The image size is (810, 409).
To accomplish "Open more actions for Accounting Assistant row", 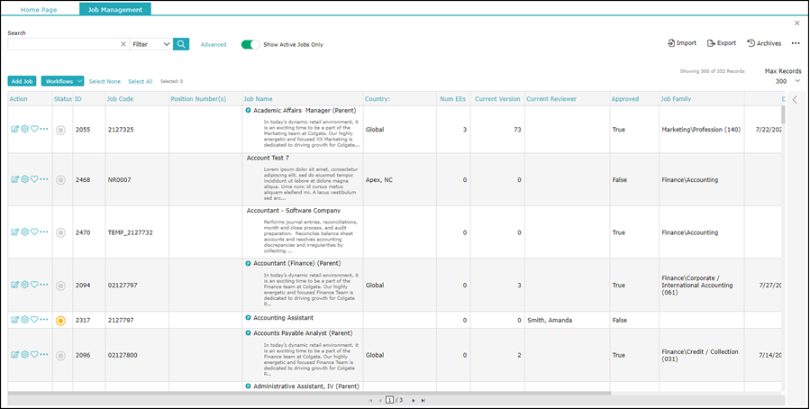I will pos(44,320).
